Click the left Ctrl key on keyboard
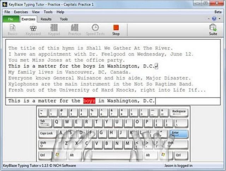The height and width of the screenshot is (171, 226). pyautogui.click(x=45, y=155)
